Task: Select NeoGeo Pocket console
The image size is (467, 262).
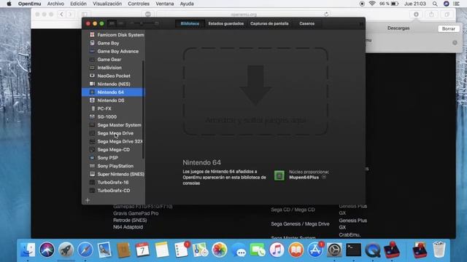Action: (x=114, y=76)
